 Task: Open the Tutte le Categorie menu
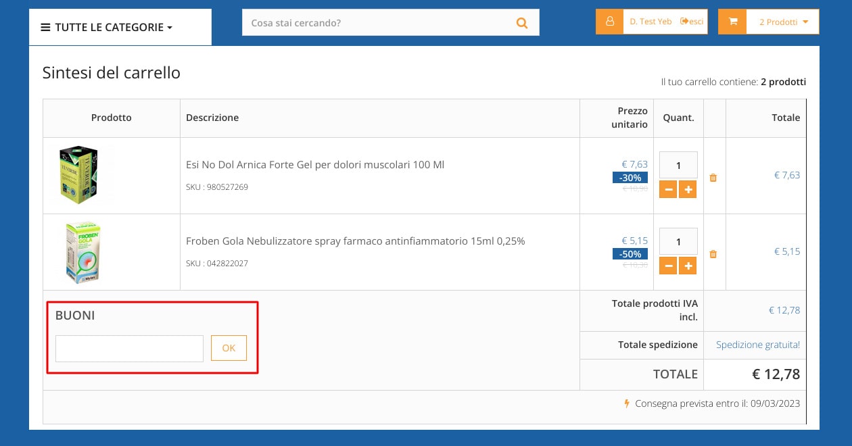coord(107,28)
